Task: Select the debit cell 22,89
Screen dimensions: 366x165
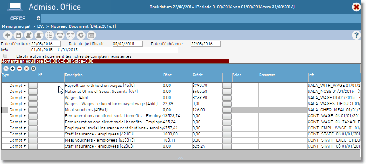Action: (x=178, y=104)
